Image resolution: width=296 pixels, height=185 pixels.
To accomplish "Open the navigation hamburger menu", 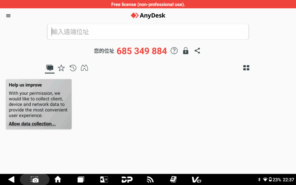I will [8, 16].
